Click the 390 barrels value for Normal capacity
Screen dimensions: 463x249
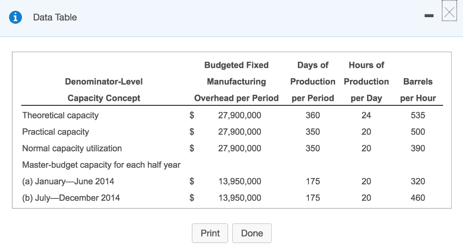pos(418,148)
